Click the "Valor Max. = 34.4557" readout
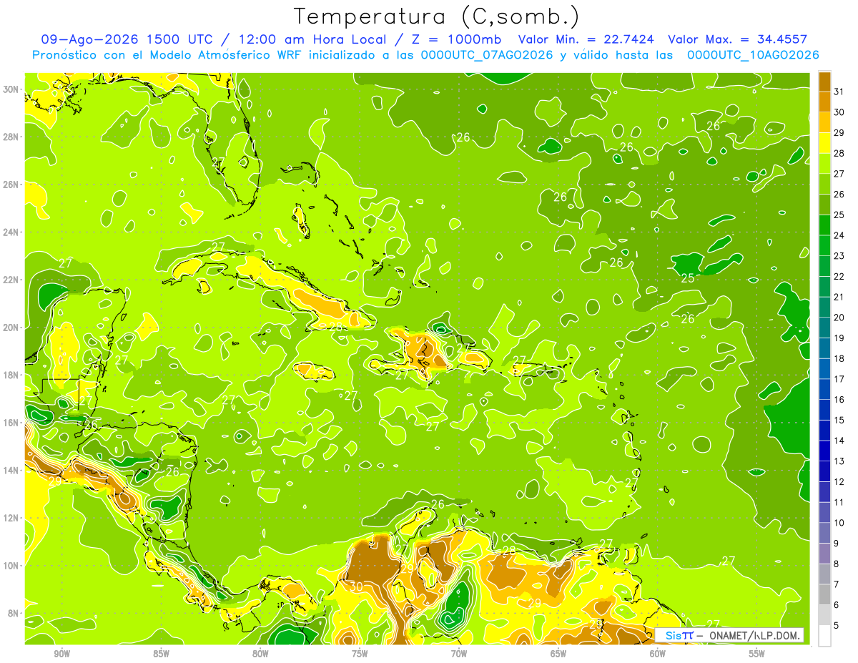Image resolution: width=858 pixels, height=663 pixels. click(737, 39)
